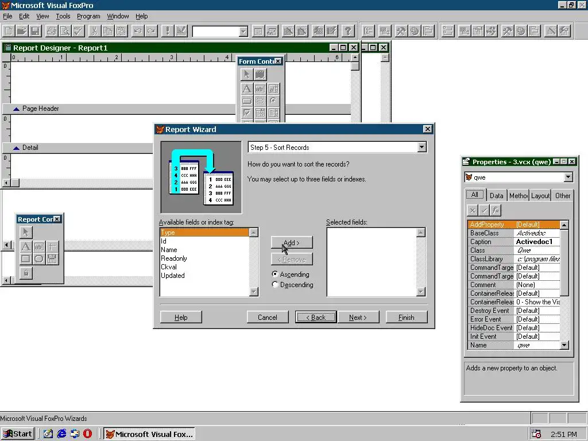Select the Field tool in Report Controls
Viewport: 588px width, 441px height.
[x=39, y=246]
